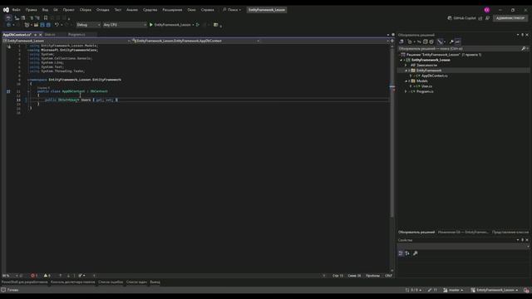The width and height of the screenshot is (532, 299).
Task: Open the Debug configuration dropdown
Action: [x=88, y=25]
